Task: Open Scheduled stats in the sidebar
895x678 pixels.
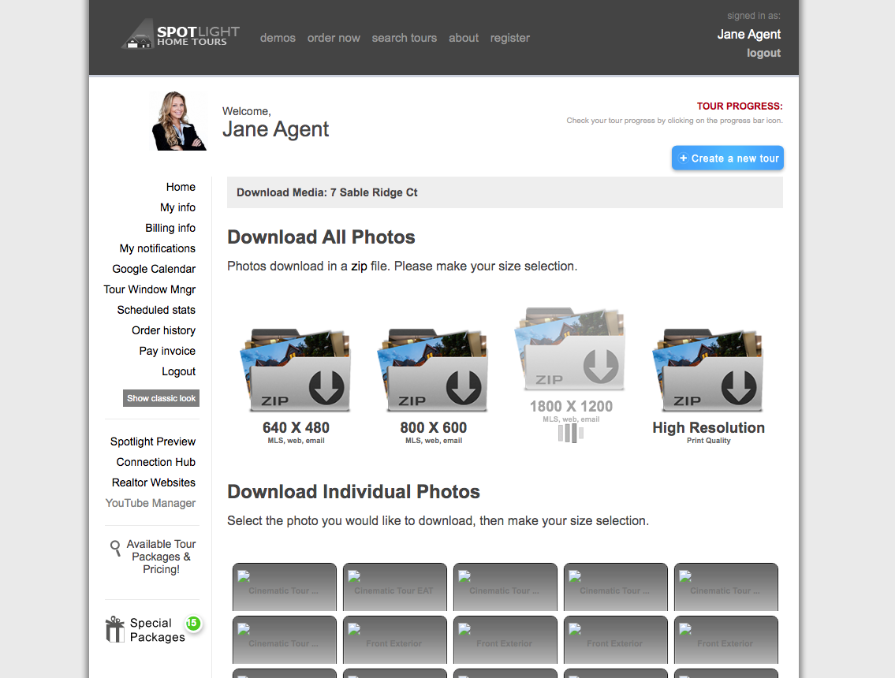Action: point(156,311)
